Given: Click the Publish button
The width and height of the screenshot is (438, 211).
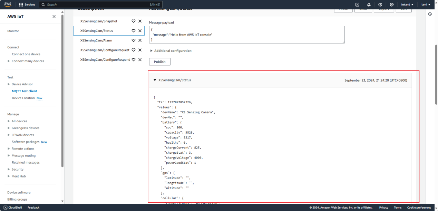Looking at the screenshot, I should click(x=159, y=62).
